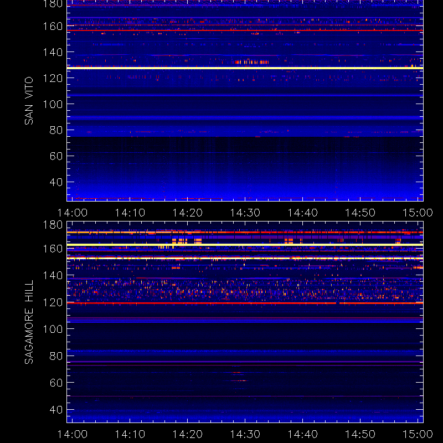Click the SAN VITO axis title

pos(29,101)
